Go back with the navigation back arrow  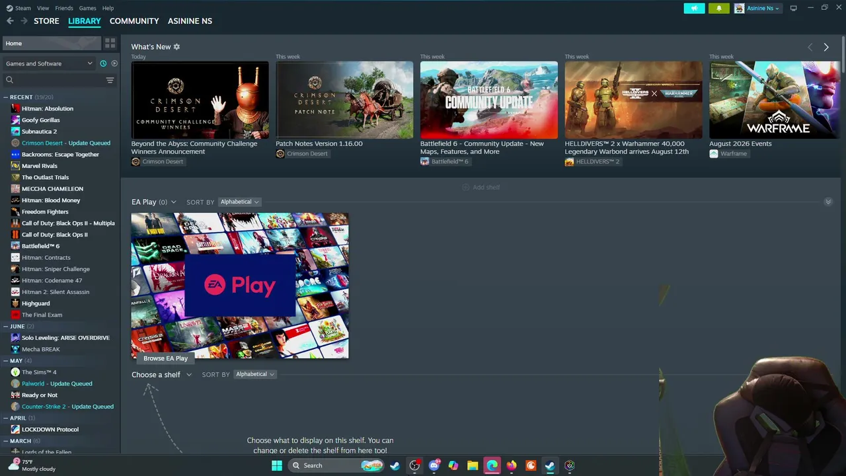tap(10, 21)
